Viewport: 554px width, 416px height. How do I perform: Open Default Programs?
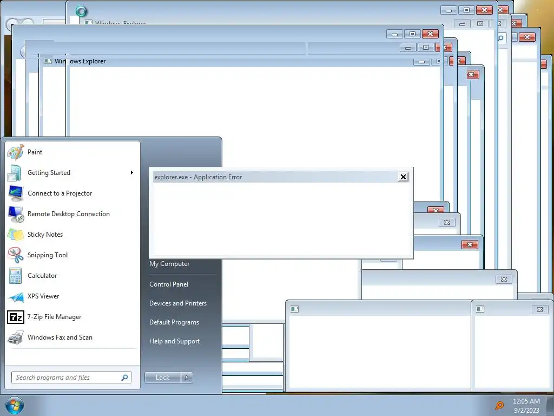[174, 322]
